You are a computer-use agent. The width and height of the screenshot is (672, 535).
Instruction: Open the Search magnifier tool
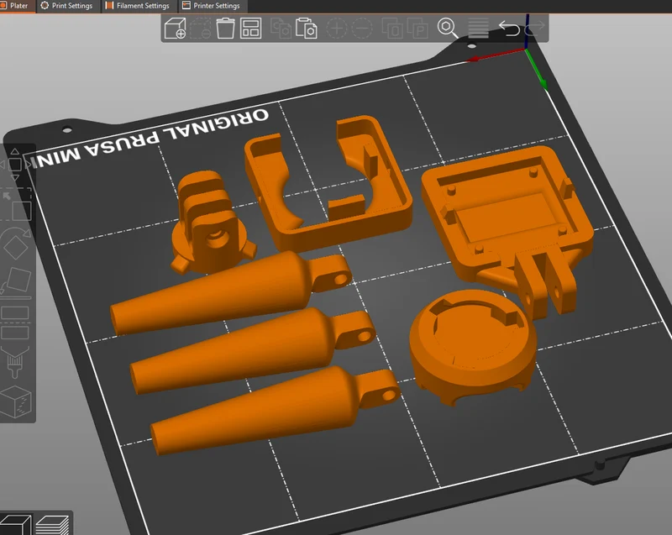[448, 29]
